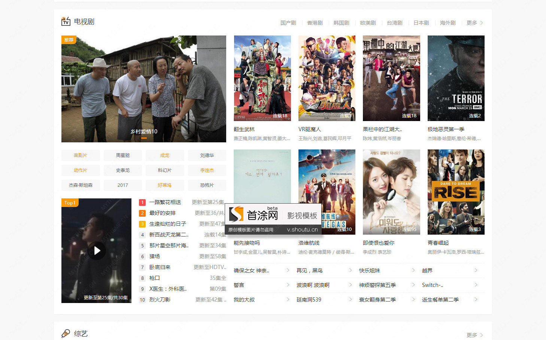Image resolution: width=546 pixels, height=340 pixels.
Task: Open ranked item X医生：外科医
Action: pyautogui.click(x=168, y=289)
